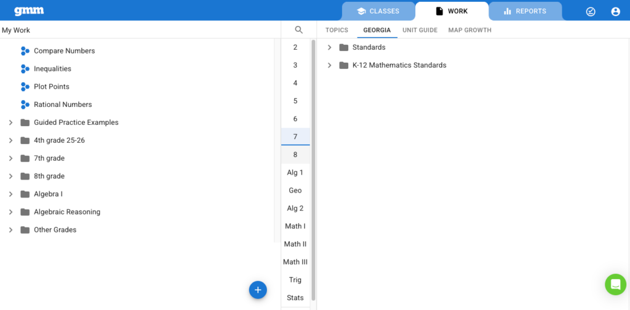630x310 pixels.
Task: Click the gmm logo
Action: pyautogui.click(x=29, y=11)
